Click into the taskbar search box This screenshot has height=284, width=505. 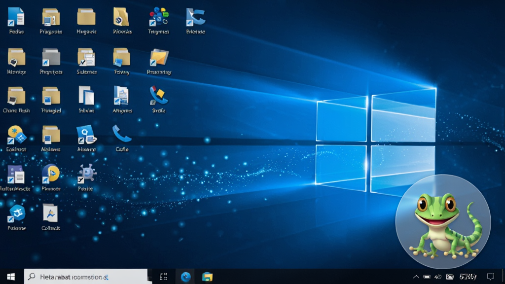86,277
